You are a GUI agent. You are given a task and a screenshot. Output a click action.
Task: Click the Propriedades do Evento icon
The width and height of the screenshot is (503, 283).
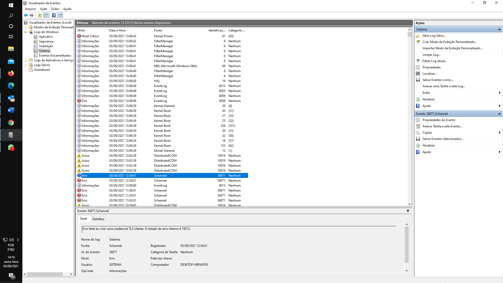(418, 120)
